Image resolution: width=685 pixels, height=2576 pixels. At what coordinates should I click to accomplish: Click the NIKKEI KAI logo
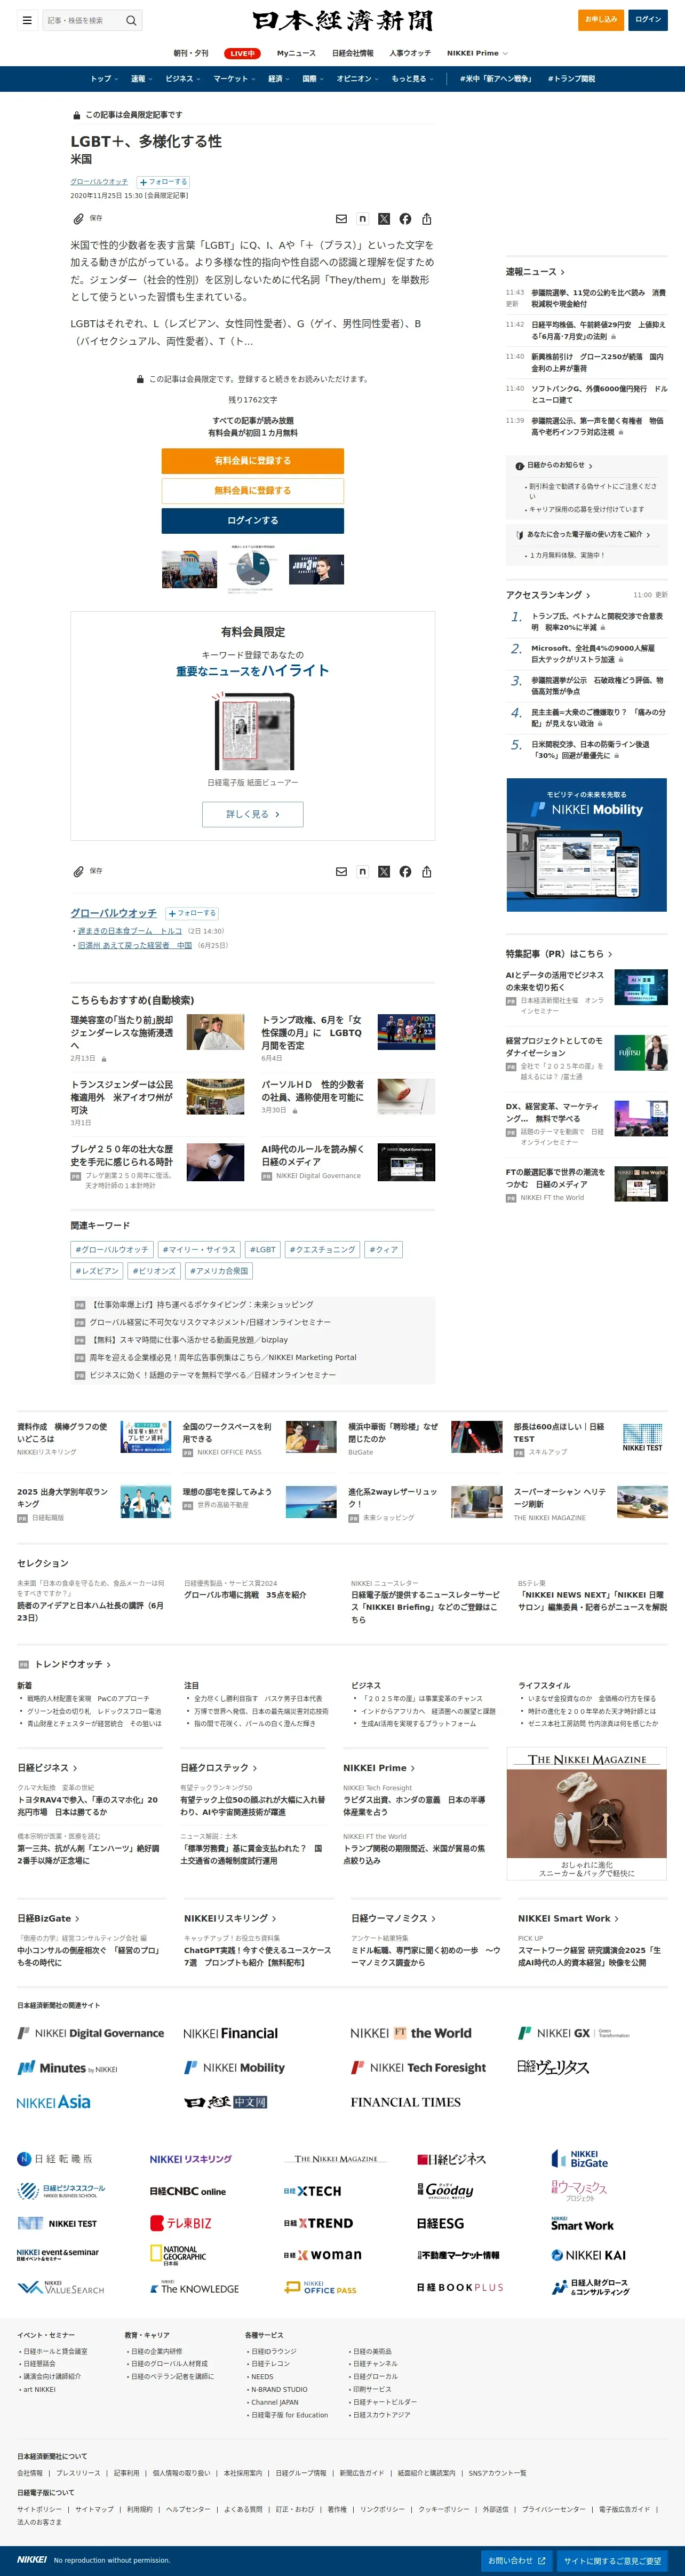coord(589,2255)
